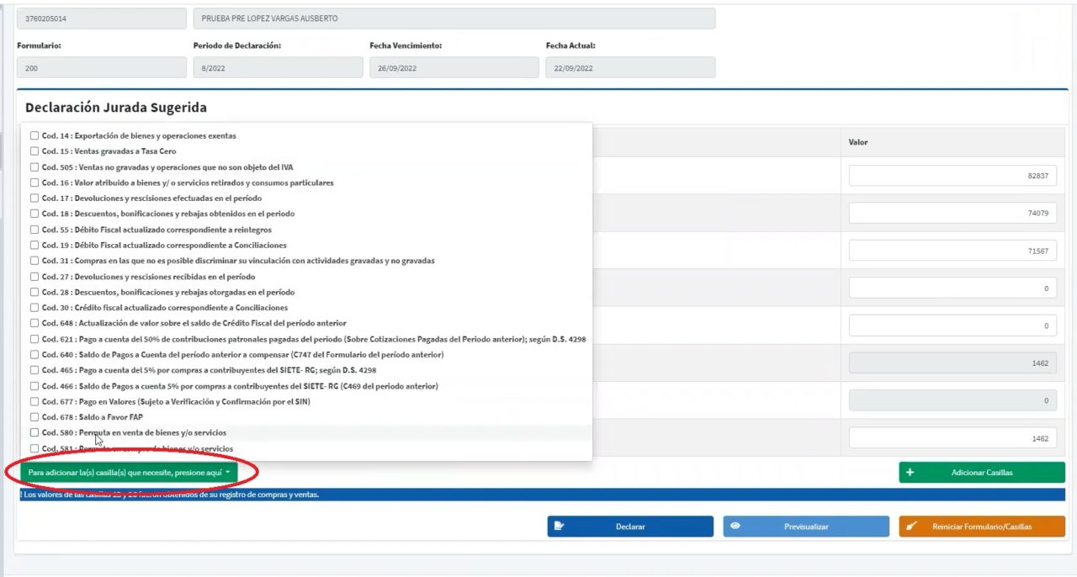Viewport: 1077px width, 577px height.
Task: Check Cod. 677 Pago en Valores option
Action: pyautogui.click(x=34, y=402)
